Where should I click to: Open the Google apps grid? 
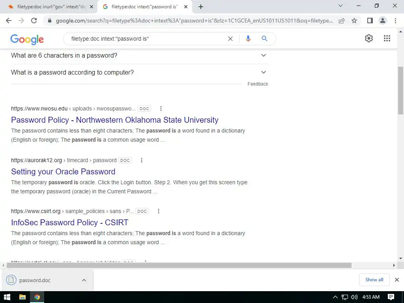pos(387,38)
